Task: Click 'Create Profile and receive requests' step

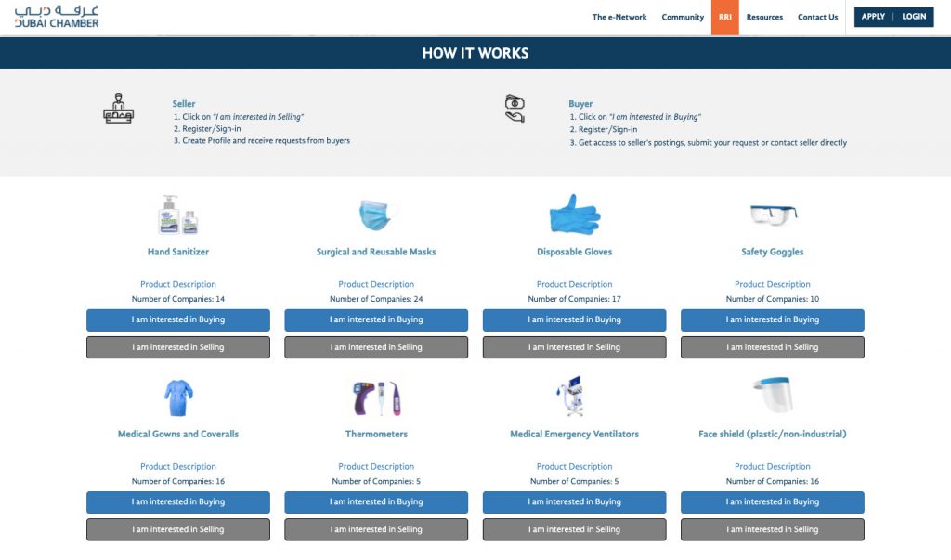Action: point(262,141)
